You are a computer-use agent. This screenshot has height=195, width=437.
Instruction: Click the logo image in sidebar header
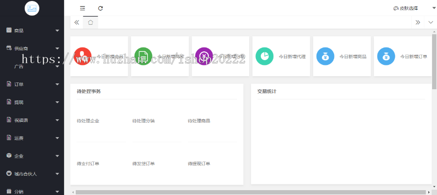pos(32,8)
